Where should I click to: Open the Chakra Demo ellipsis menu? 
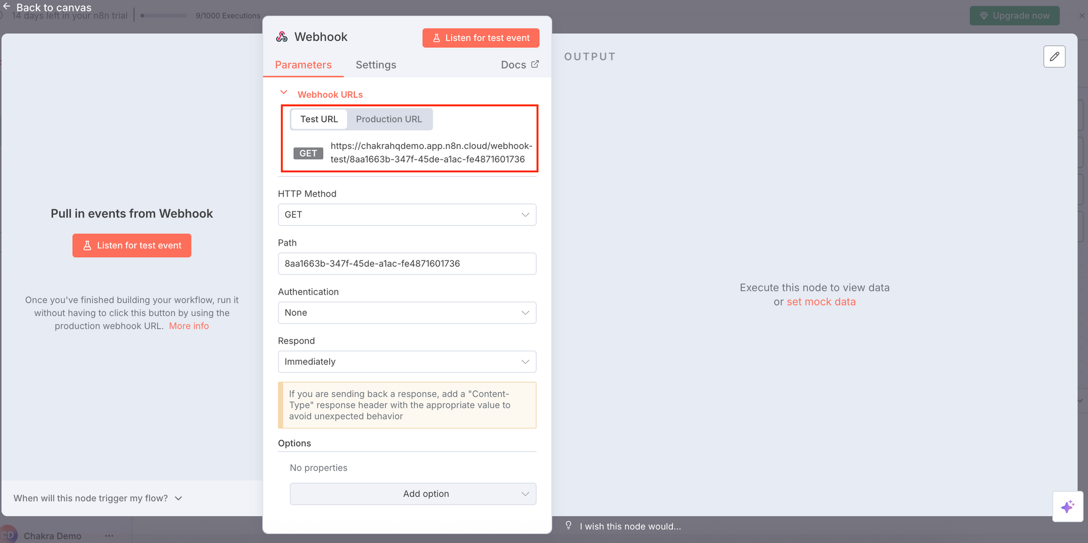(x=109, y=536)
